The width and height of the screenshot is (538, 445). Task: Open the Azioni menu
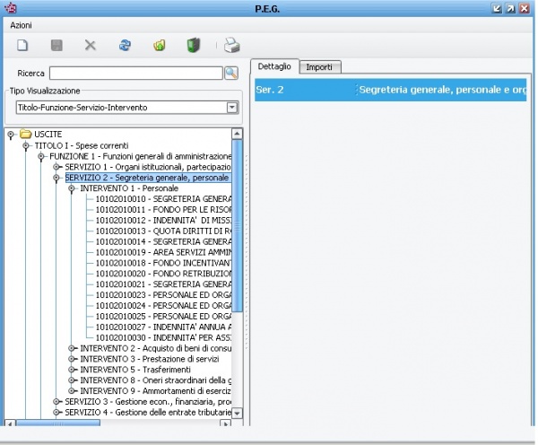coord(21,26)
